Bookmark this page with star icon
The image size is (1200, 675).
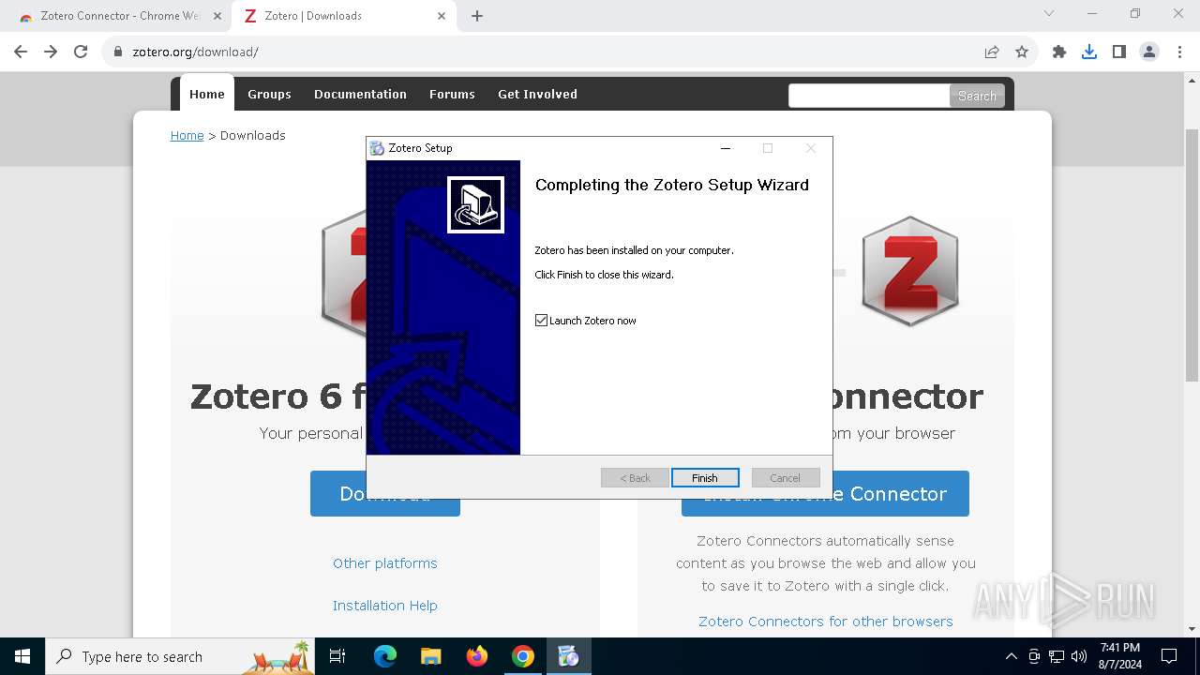click(1022, 52)
